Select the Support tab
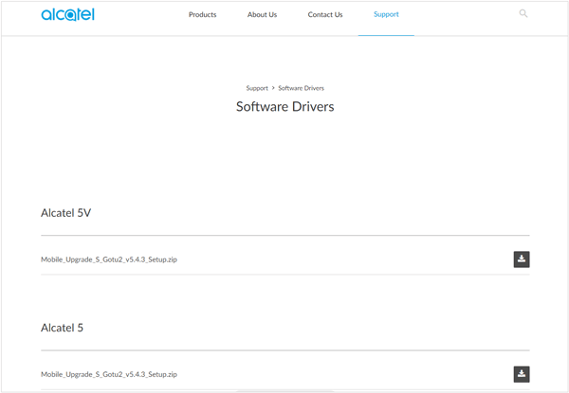 point(386,14)
